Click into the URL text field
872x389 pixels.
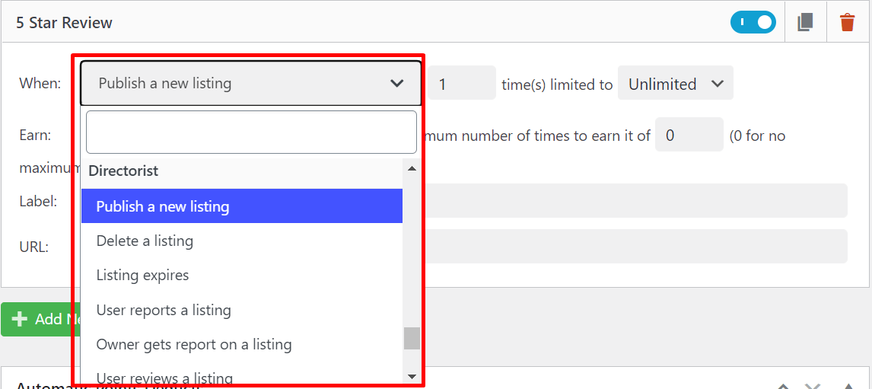click(x=634, y=247)
